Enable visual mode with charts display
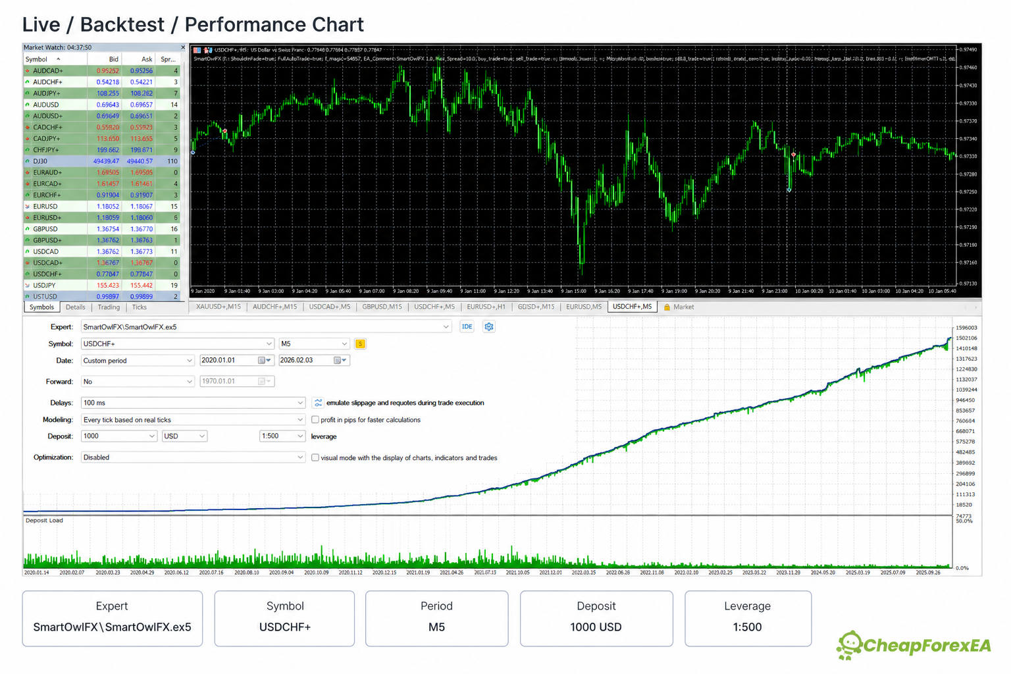 (x=315, y=457)
